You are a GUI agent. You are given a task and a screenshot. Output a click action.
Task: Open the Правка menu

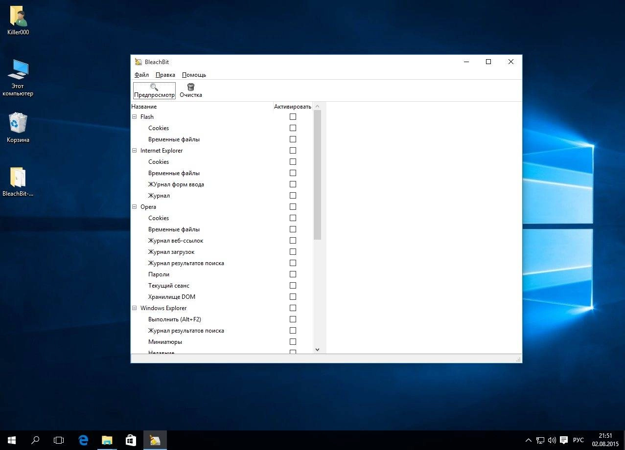point(165,75)
